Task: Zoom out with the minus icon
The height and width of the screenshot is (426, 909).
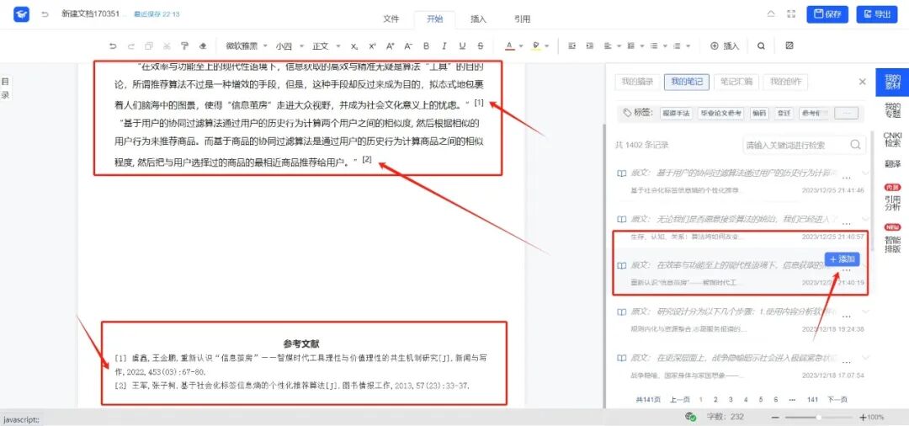Action: point(775,418)
